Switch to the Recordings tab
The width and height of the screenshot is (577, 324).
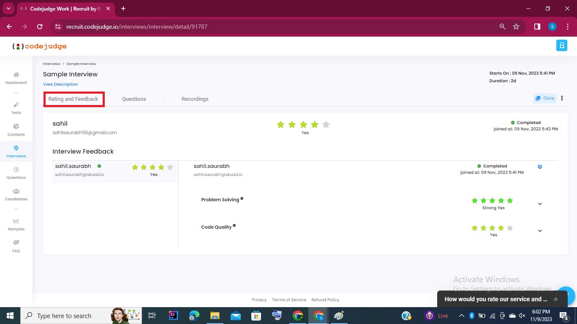[195, 99]
